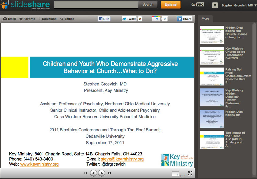The height and width of the screenshot is (179, 257).
Task: Click the SlideShare logo
Action: (x=25, y=5)
